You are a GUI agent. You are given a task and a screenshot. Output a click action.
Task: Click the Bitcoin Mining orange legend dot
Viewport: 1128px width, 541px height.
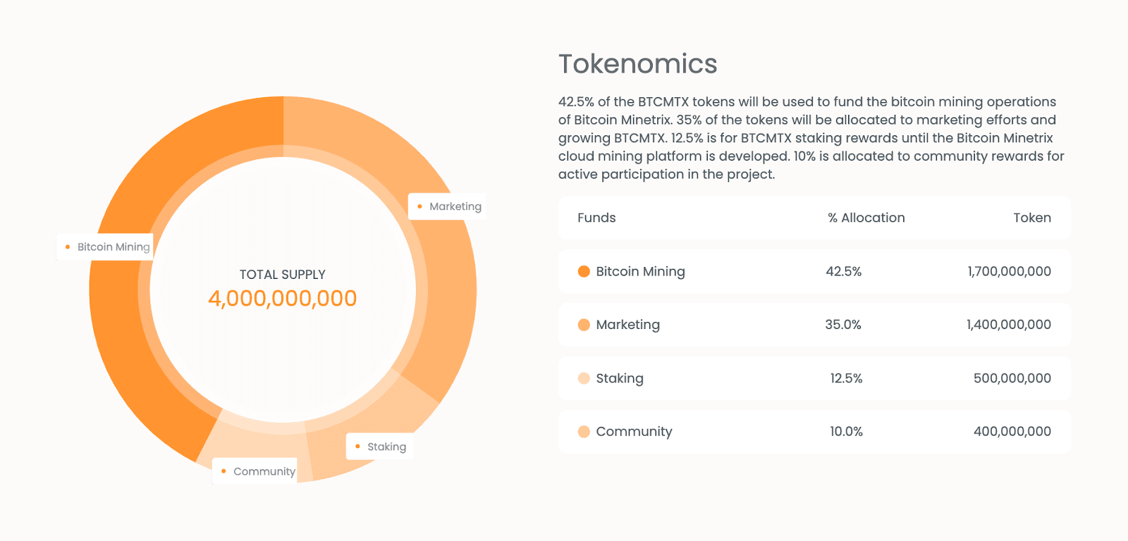pos(584,271)
